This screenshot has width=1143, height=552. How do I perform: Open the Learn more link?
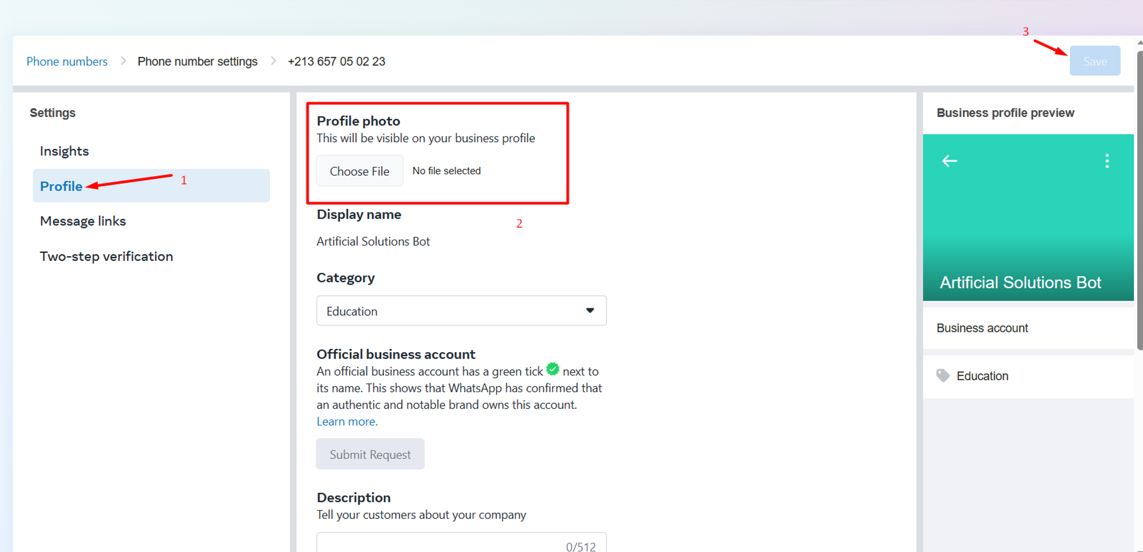pyautogui.click(x=347, y=422)
